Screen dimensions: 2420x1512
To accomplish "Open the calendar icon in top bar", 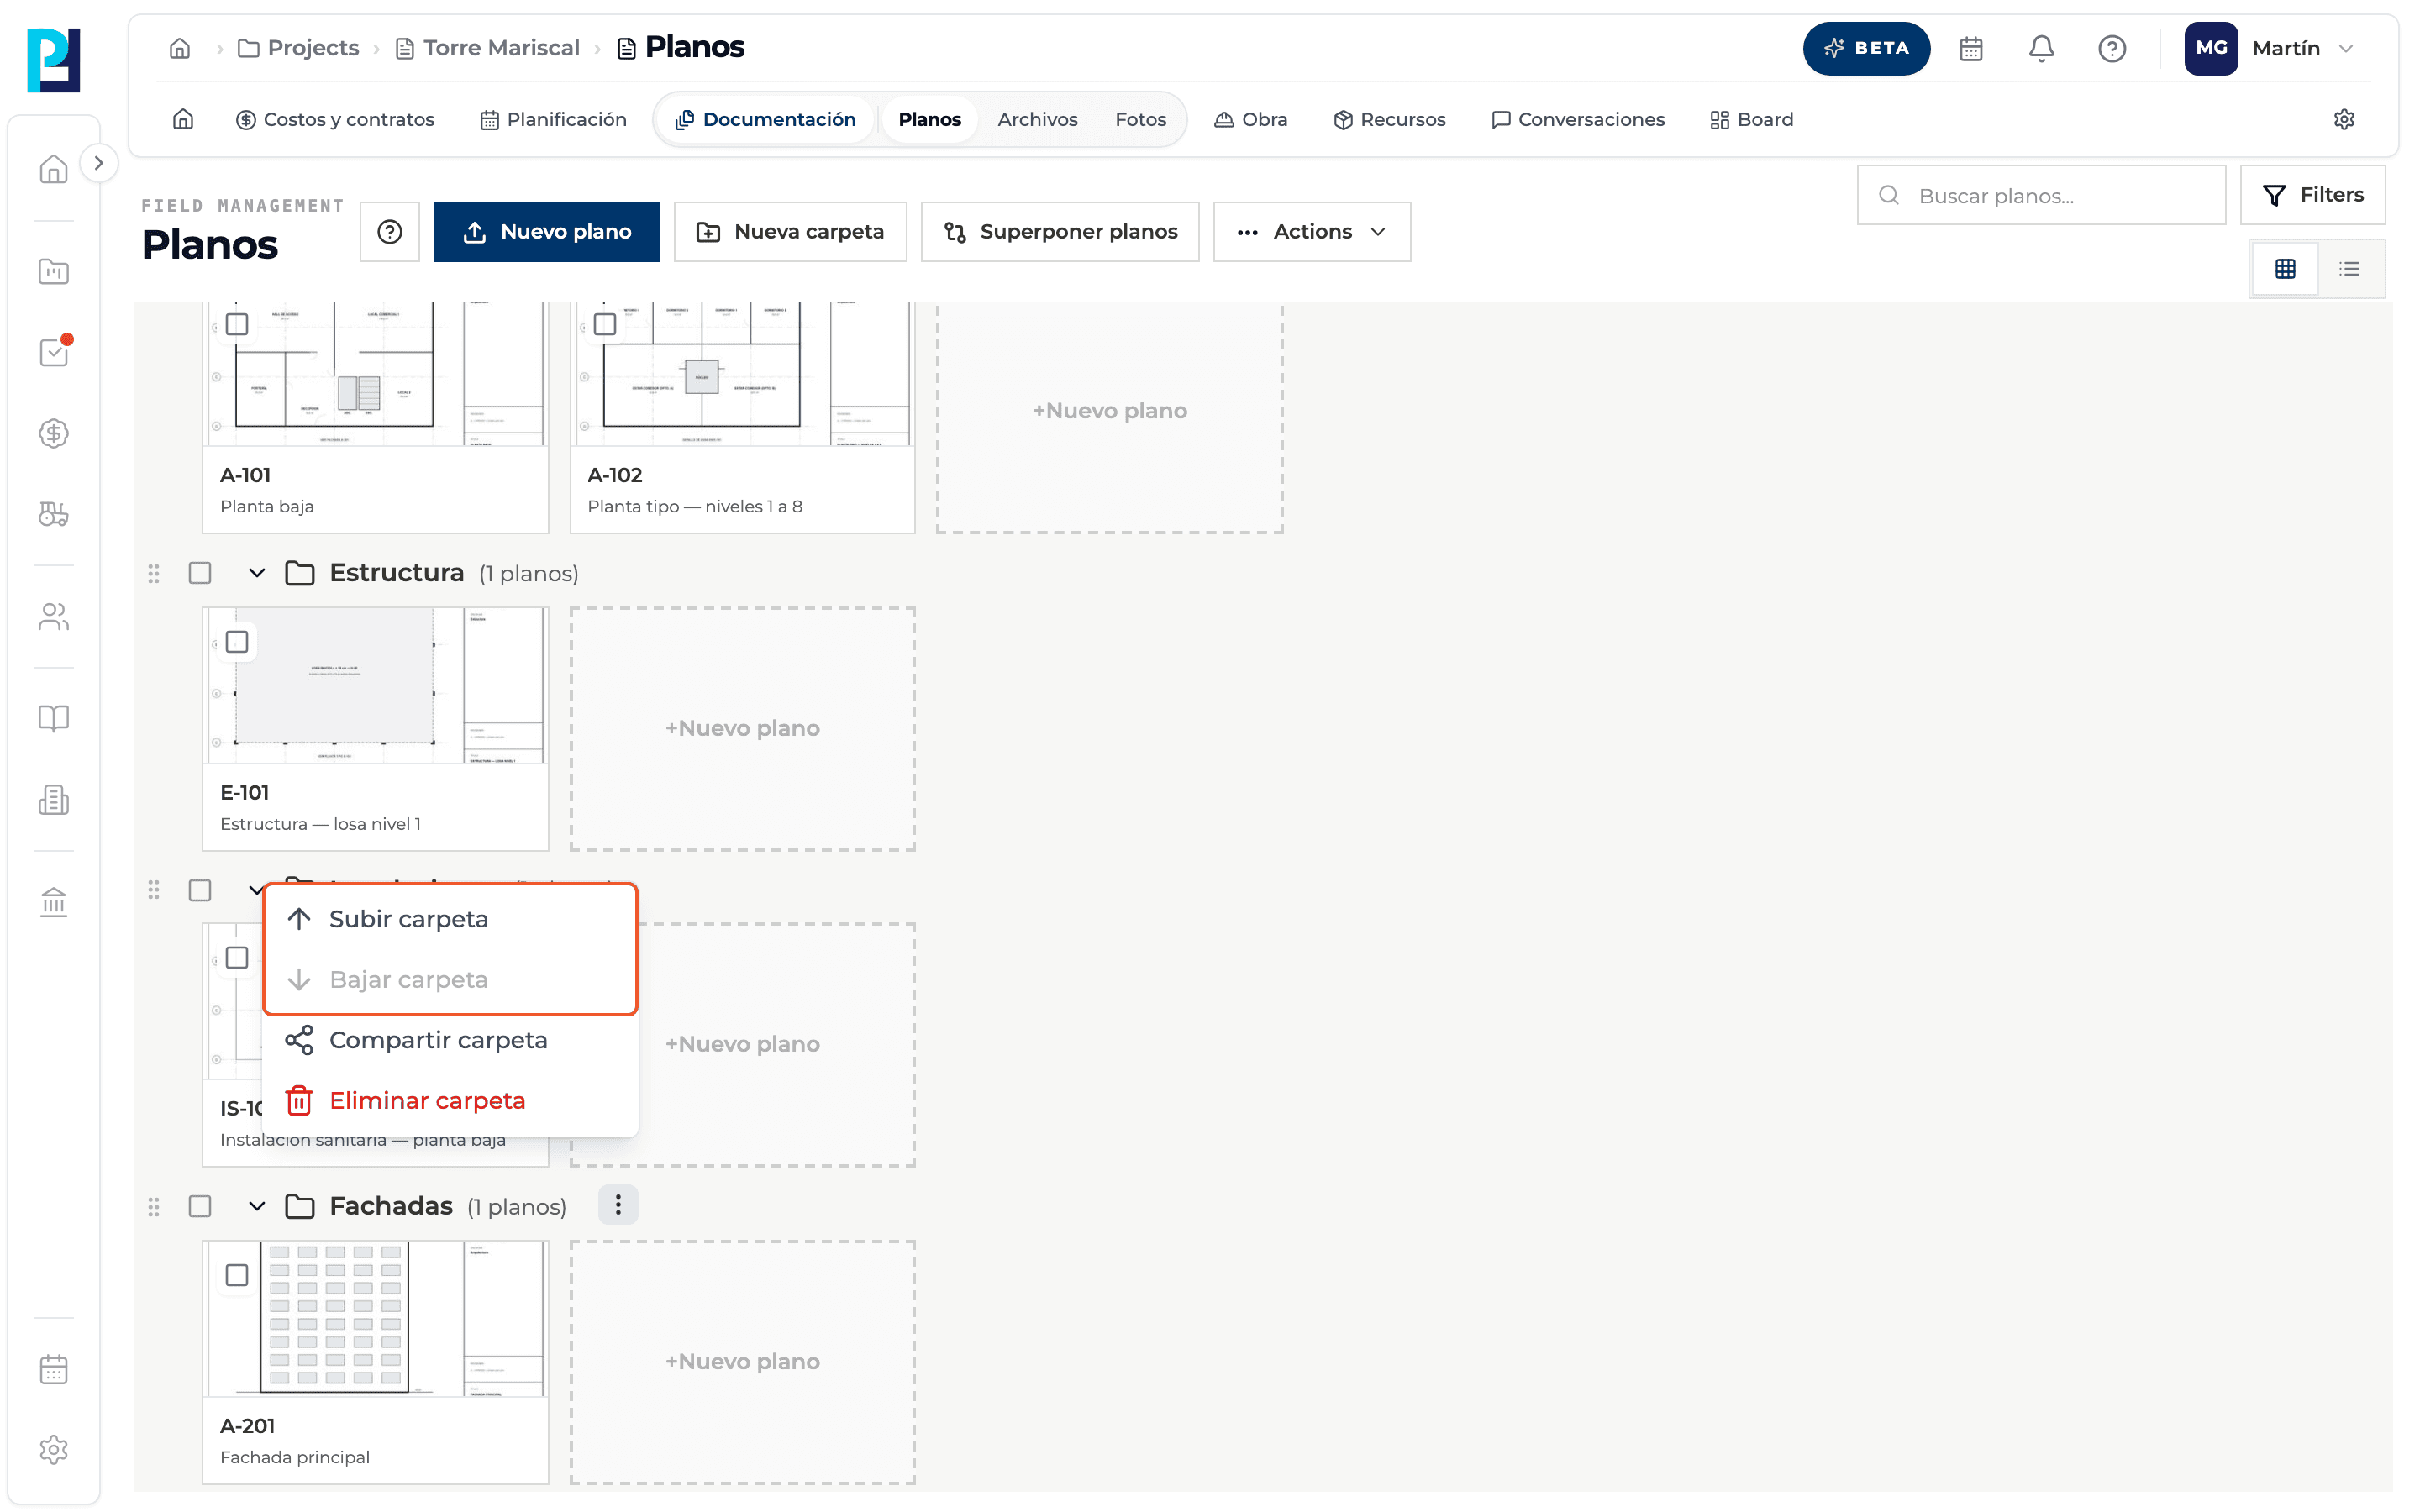I will (x=1971, y=48).
